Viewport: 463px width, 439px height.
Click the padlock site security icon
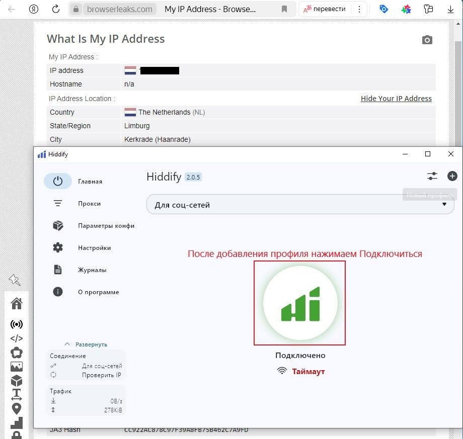tap(76, 10)
